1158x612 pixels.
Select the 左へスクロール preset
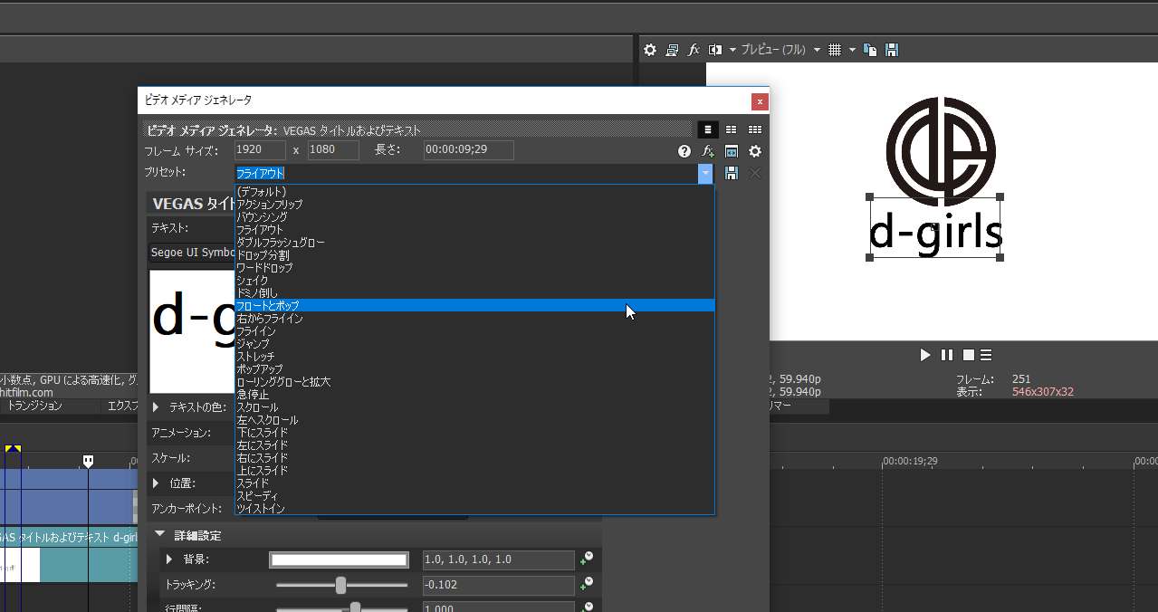(474, 420)
